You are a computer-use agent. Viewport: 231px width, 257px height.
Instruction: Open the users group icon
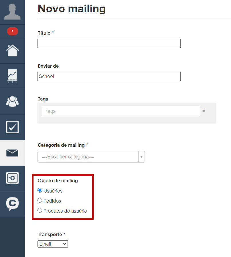coord(12,101)
